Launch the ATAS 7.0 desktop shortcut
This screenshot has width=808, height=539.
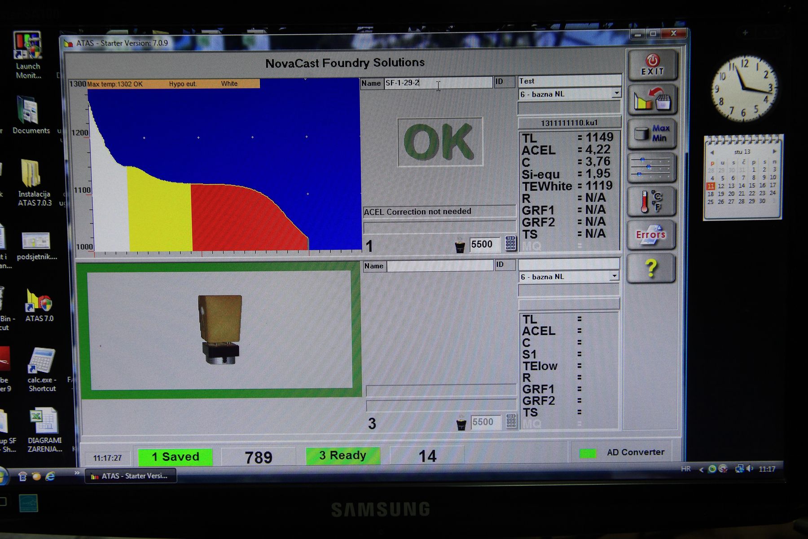click(39, 305)
